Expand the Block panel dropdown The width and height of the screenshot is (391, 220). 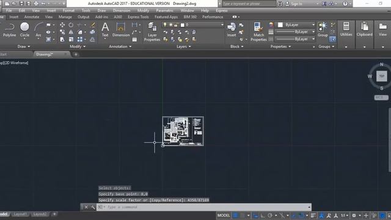[236, 46]
